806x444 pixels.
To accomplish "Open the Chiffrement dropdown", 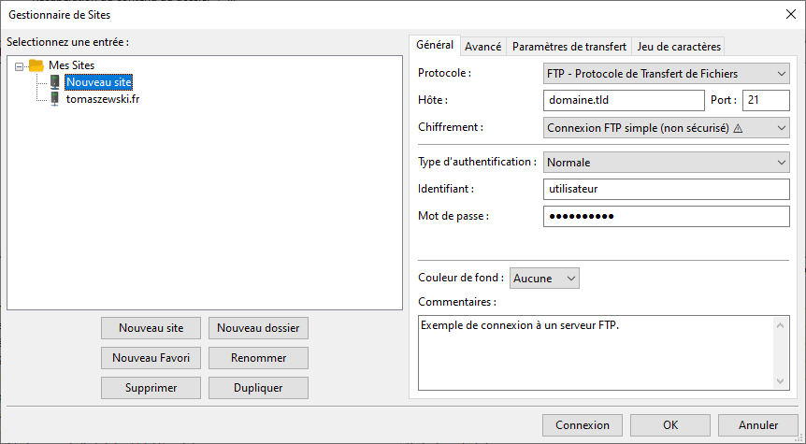I will click(x=666, y=128).
